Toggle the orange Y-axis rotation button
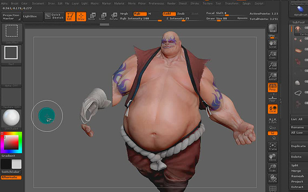 (x=273, y=133)
